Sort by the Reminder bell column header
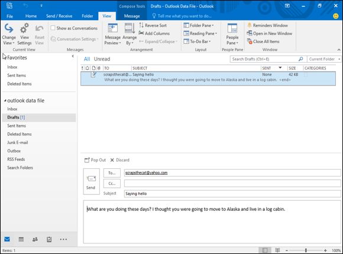 tap(88, 68)
